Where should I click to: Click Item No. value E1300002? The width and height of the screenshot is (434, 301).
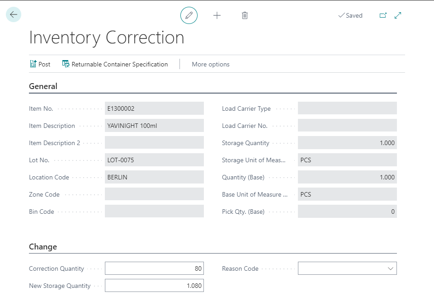[x=154, y=108]
